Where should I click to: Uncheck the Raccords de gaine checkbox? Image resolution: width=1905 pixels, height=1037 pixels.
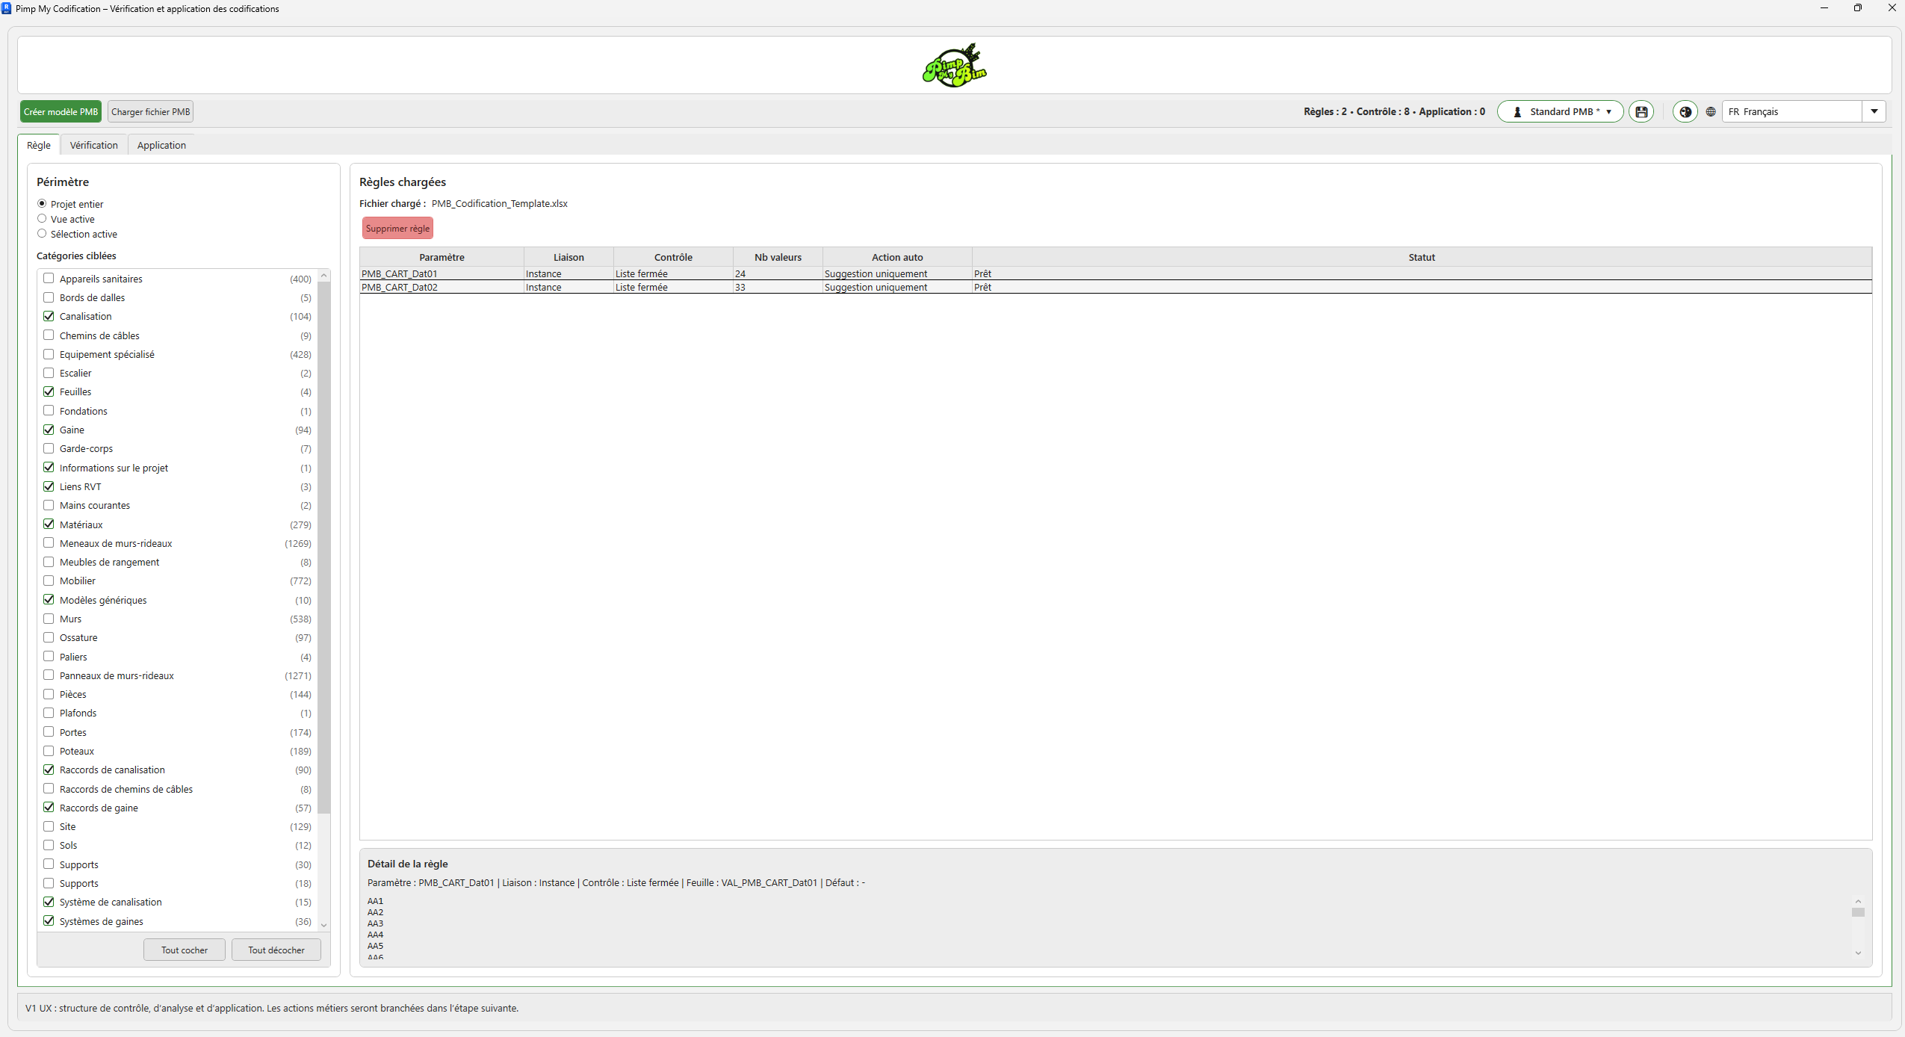pyautogui.click(x=49, y=808)
